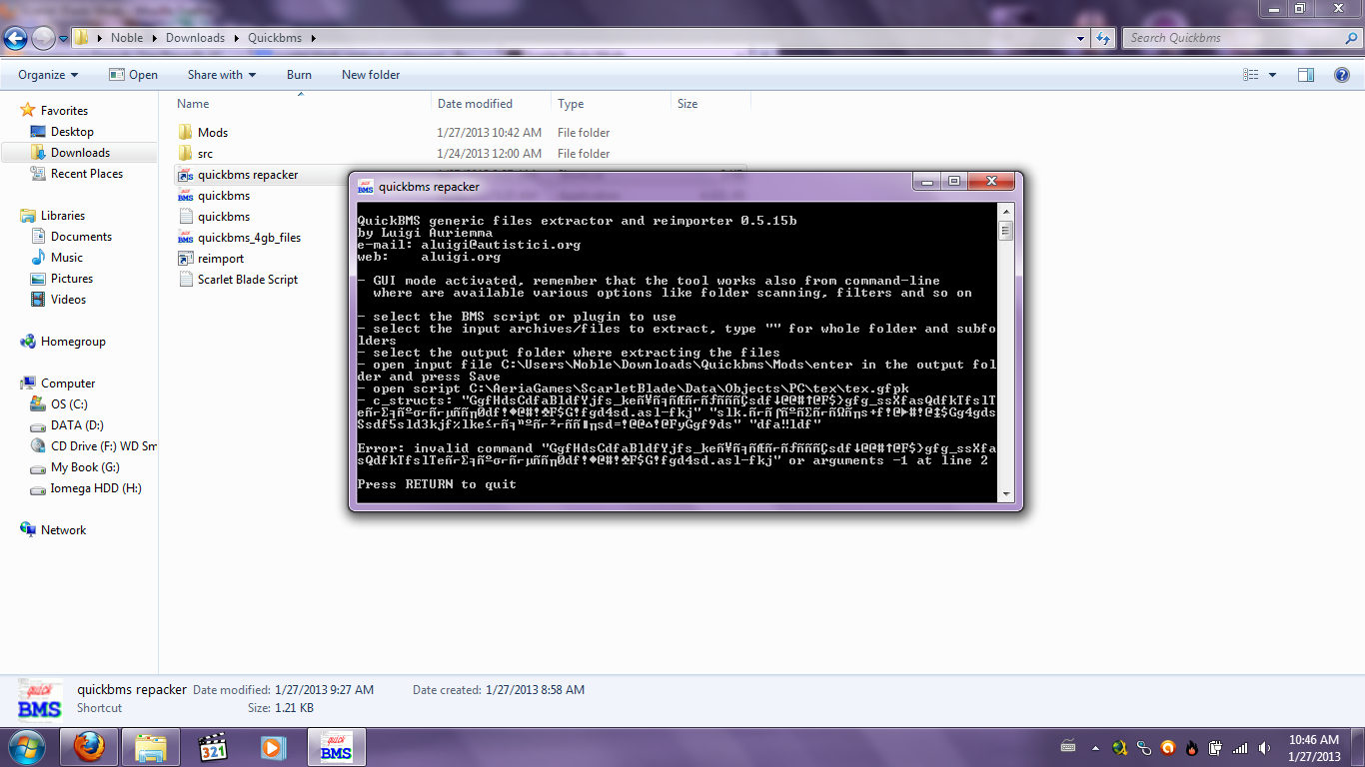Viewport: 1365px width, 767px height.
Task: Open Windows Media Player taskbar icon
Action: tap(272, 747)
